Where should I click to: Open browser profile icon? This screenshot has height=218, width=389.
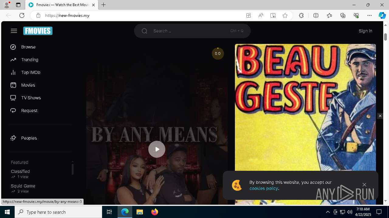pyautogui.click(x=7, y=5)
